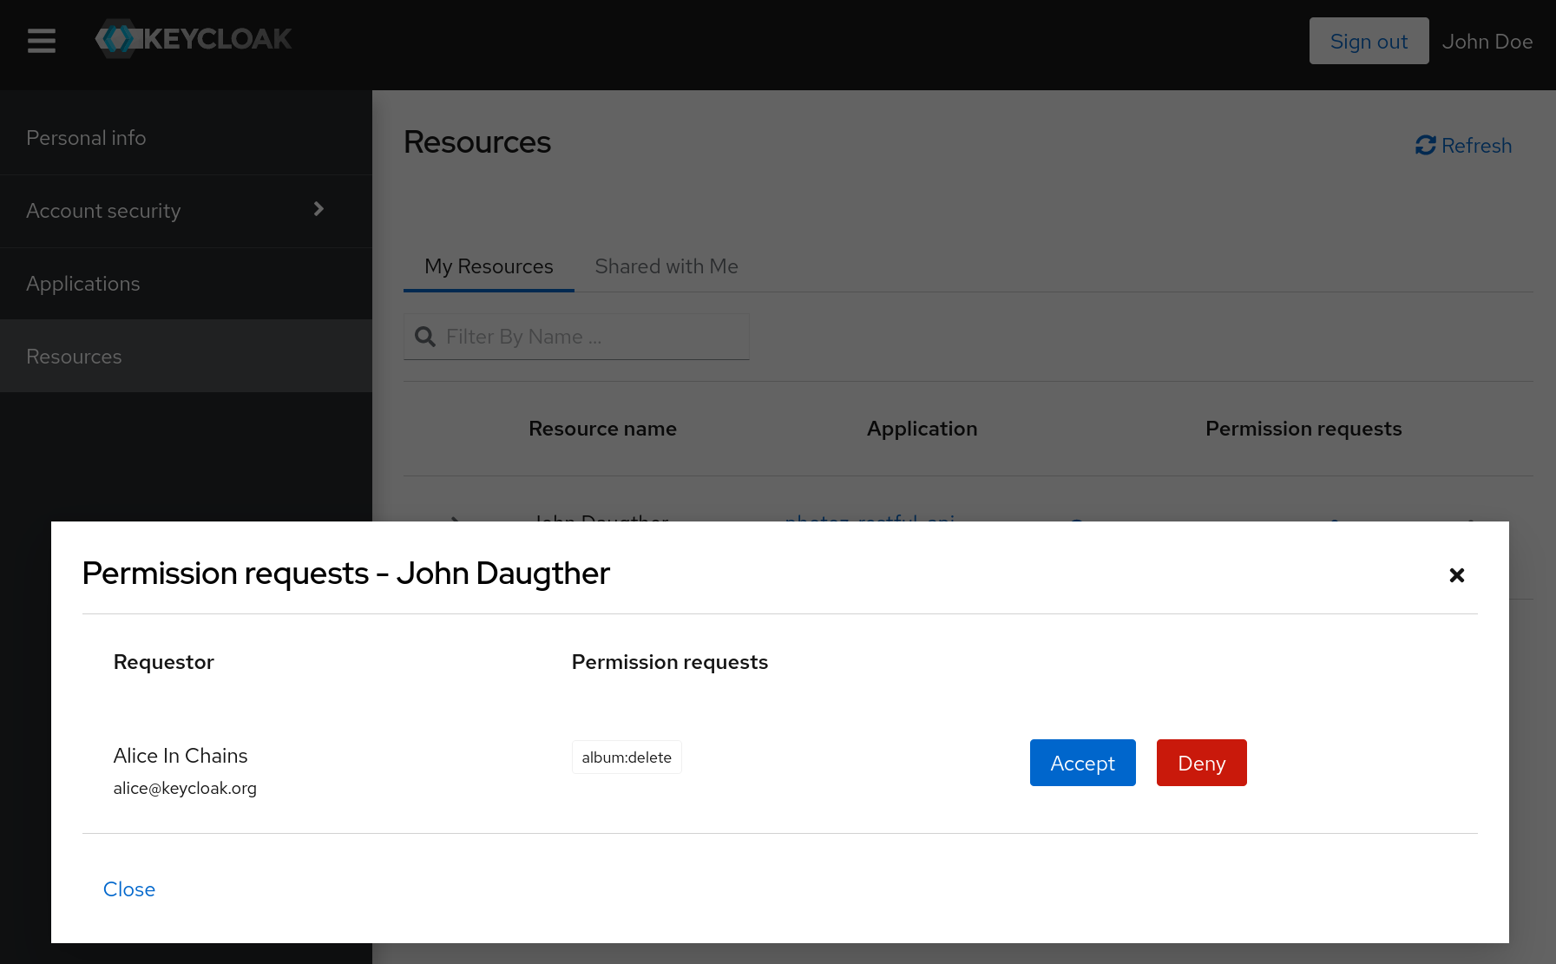
Task: Click the album:delete permission chip
Action: 627,757
